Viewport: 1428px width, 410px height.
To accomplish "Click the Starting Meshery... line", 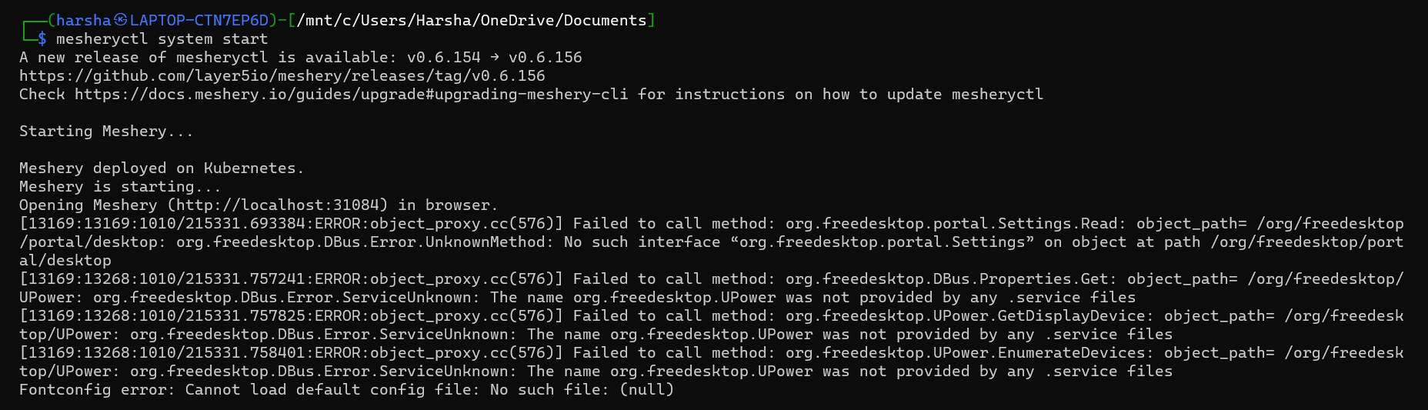I will point(106,132).
